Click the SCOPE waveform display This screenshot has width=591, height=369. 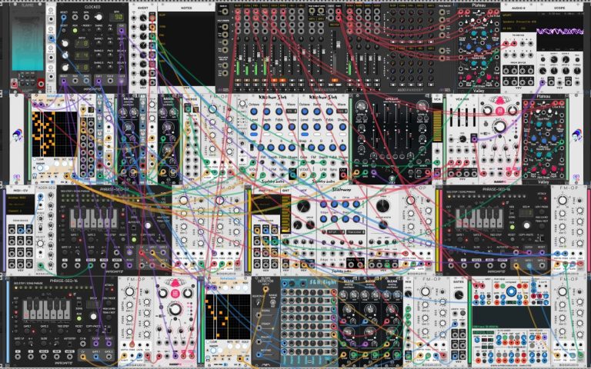click(x=559, y=32)
